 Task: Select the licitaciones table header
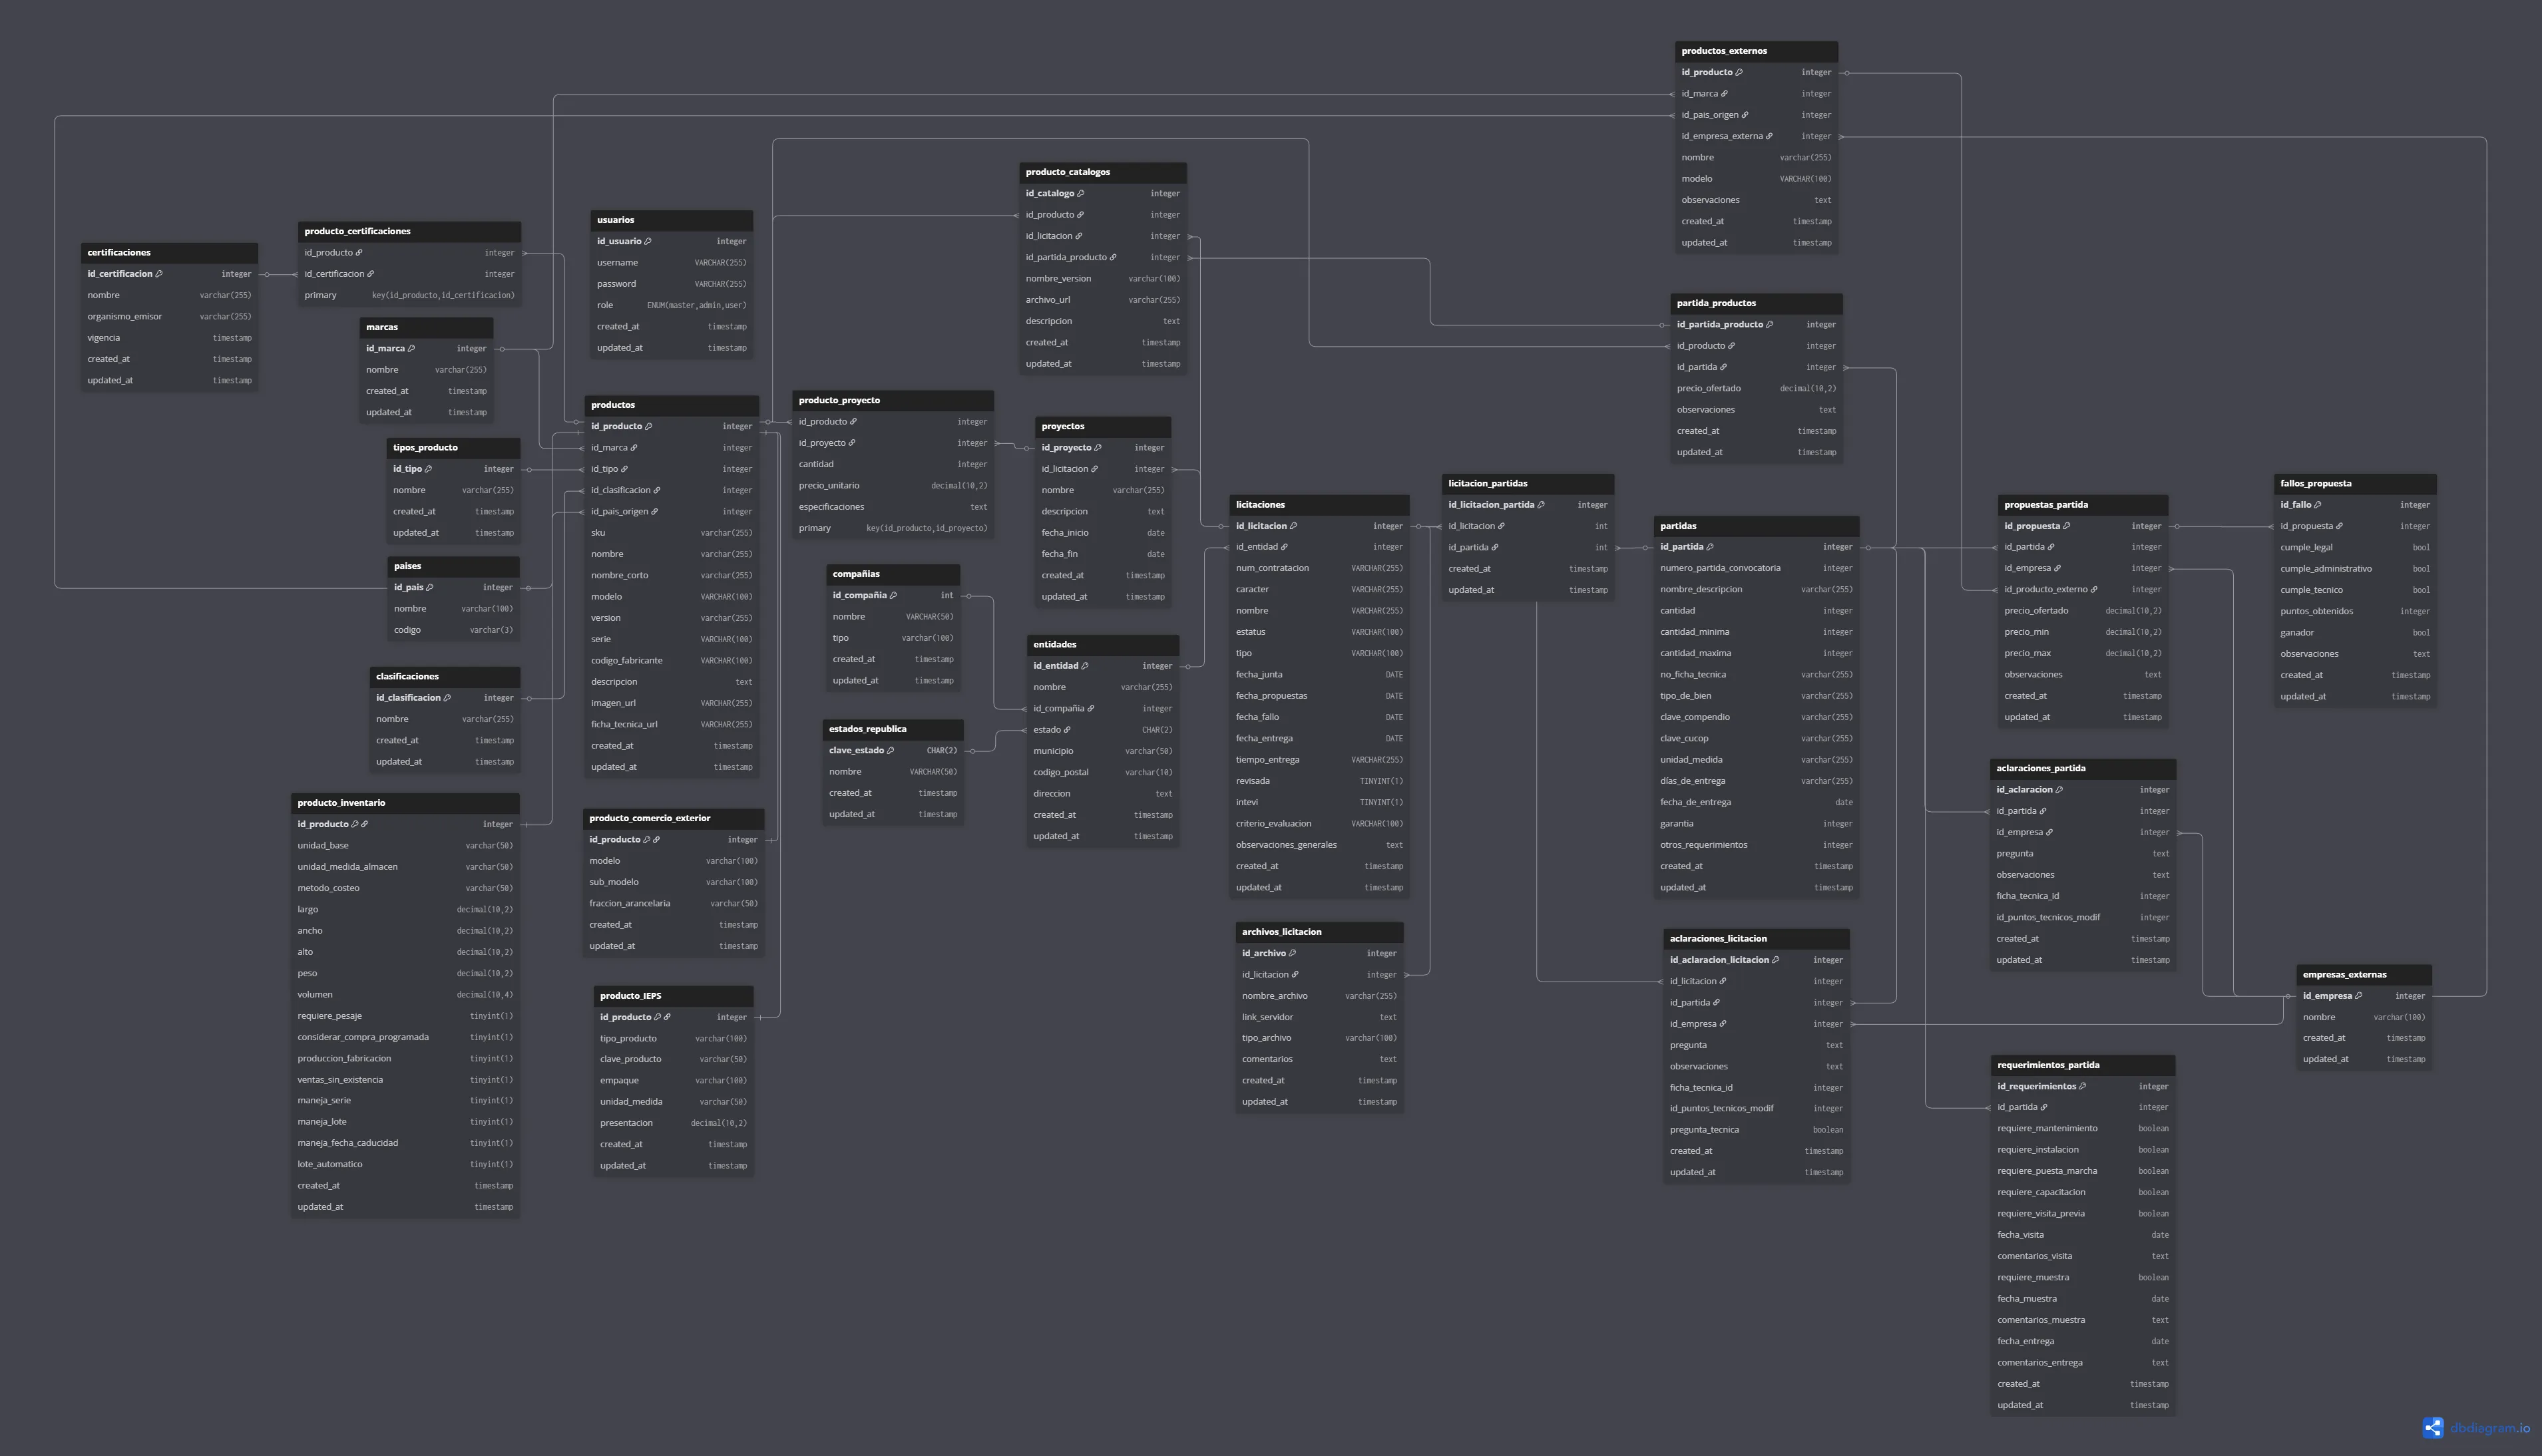point(1320,505)
